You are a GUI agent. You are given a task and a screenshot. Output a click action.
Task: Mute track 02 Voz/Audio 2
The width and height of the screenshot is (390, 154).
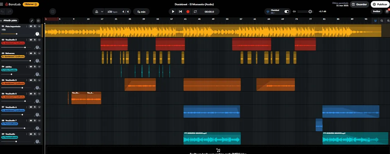click(x=31, y=40)
